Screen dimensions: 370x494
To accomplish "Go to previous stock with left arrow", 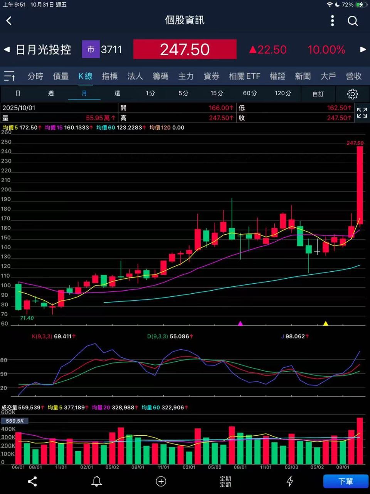I will click(x=7, y=49).
